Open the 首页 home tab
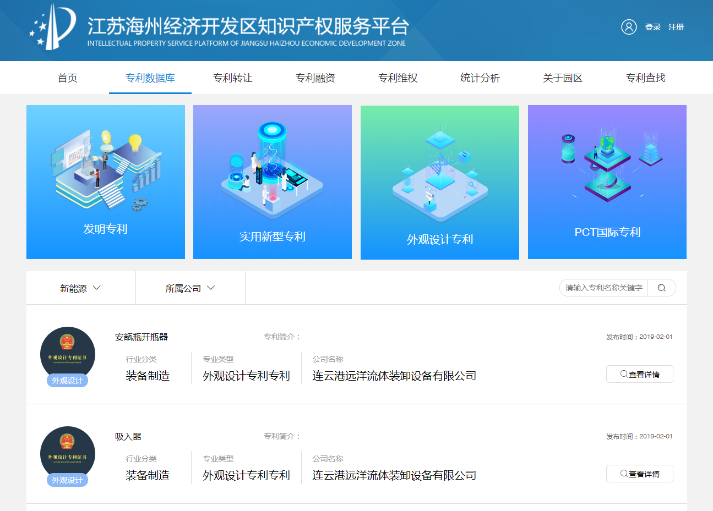 (x=68, y=78)
